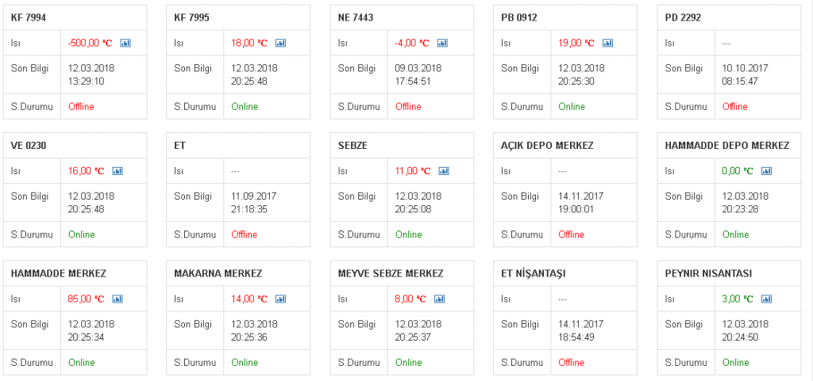This screenshot has width=813, height=381.
Task: Open temperature chart icon for NE 7443
Action: [x=442, y=43]
